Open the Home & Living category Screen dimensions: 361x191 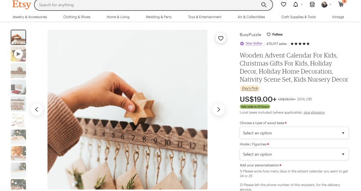118,17
